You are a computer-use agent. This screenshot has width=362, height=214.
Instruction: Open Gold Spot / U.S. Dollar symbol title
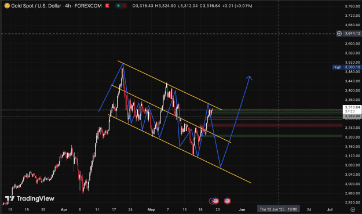(56, 6)
